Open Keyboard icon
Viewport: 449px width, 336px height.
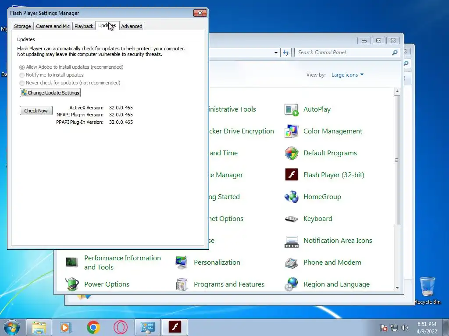click(x=292, y=219)
